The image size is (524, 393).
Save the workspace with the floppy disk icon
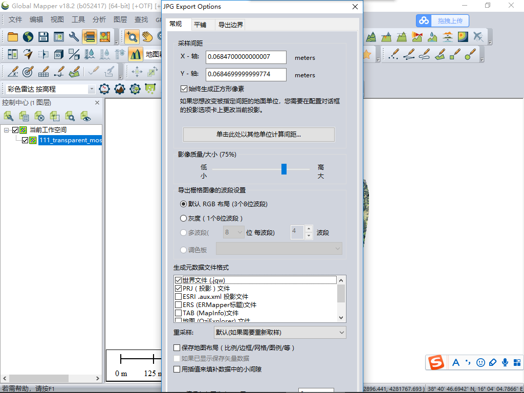click(x=43, y=37)
